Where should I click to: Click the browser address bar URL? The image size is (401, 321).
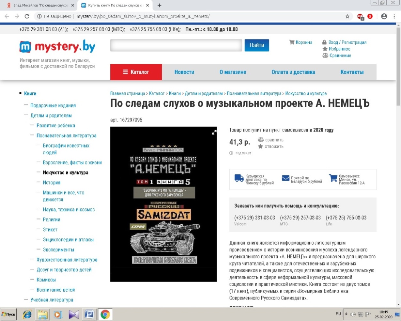pos(143,16)
